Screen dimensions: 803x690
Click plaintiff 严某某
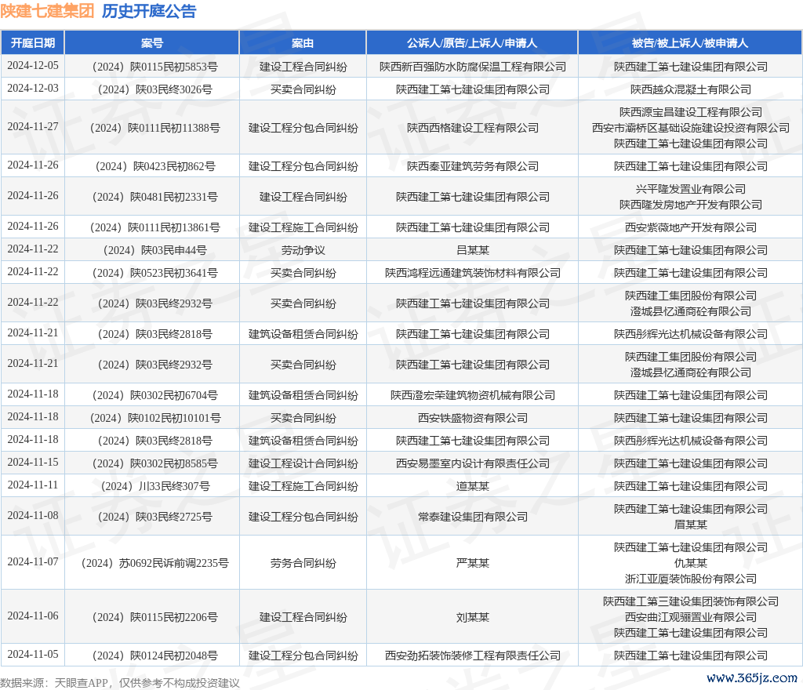pyautogui.click(x=473, y=564)
